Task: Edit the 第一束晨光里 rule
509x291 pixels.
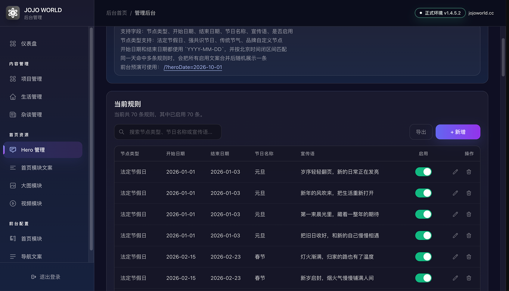Action: pyautogui.click(x=455, y=214)
